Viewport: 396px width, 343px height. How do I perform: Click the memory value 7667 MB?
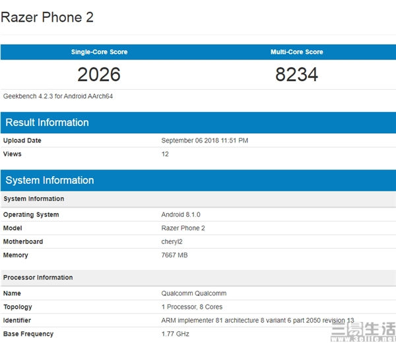(x=174, y=255)
